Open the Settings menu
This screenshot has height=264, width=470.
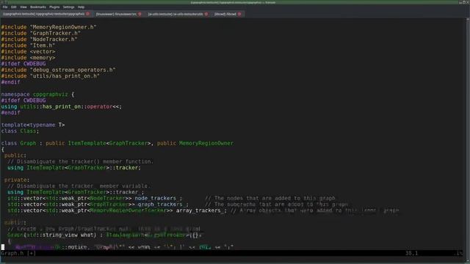coord(68,7)
